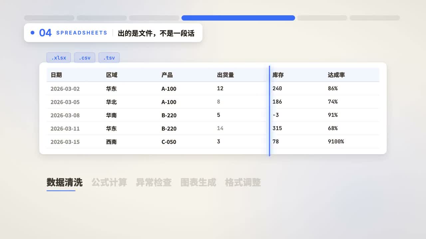The height and width of the screenshot is (239, 426).
Task: Click the 达成率 column header
Action: pos(336,75)
